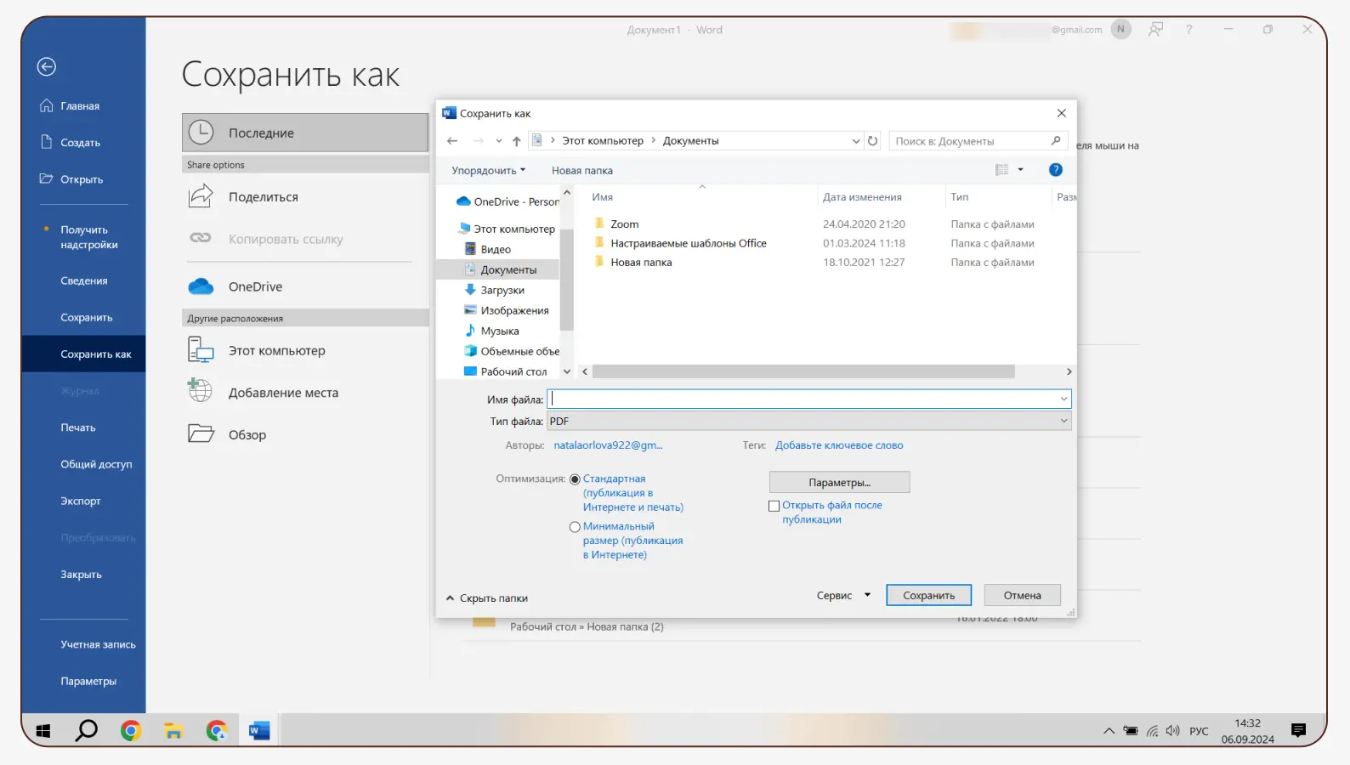Viewport: 1350px width, 765px height.
Task: Toggle Открыть файл после публикации checkbox
Action: pos(774,506)
